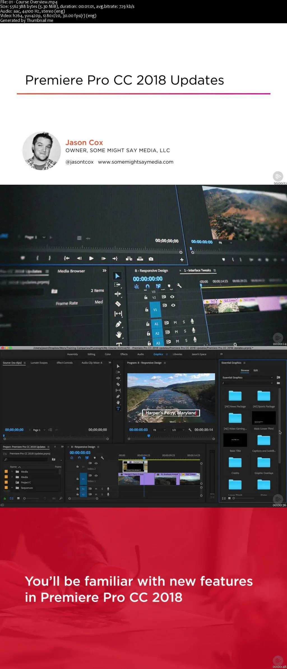Adjust the Essential Graphics thumbnail size slider

click(x=243, y=498)
